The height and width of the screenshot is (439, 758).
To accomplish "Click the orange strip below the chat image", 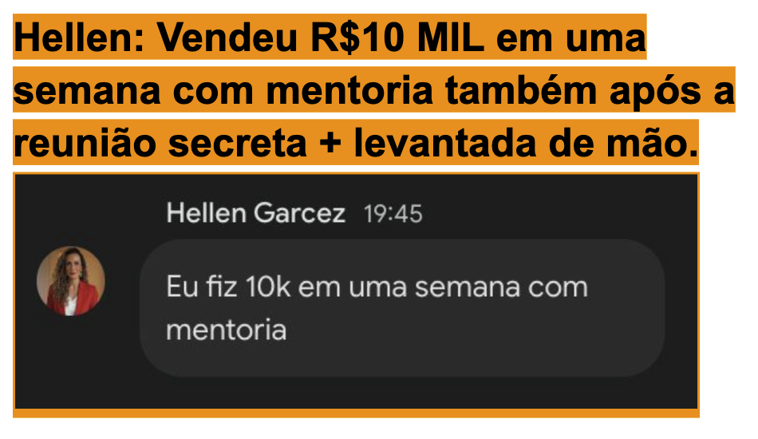I will point(356,413).
